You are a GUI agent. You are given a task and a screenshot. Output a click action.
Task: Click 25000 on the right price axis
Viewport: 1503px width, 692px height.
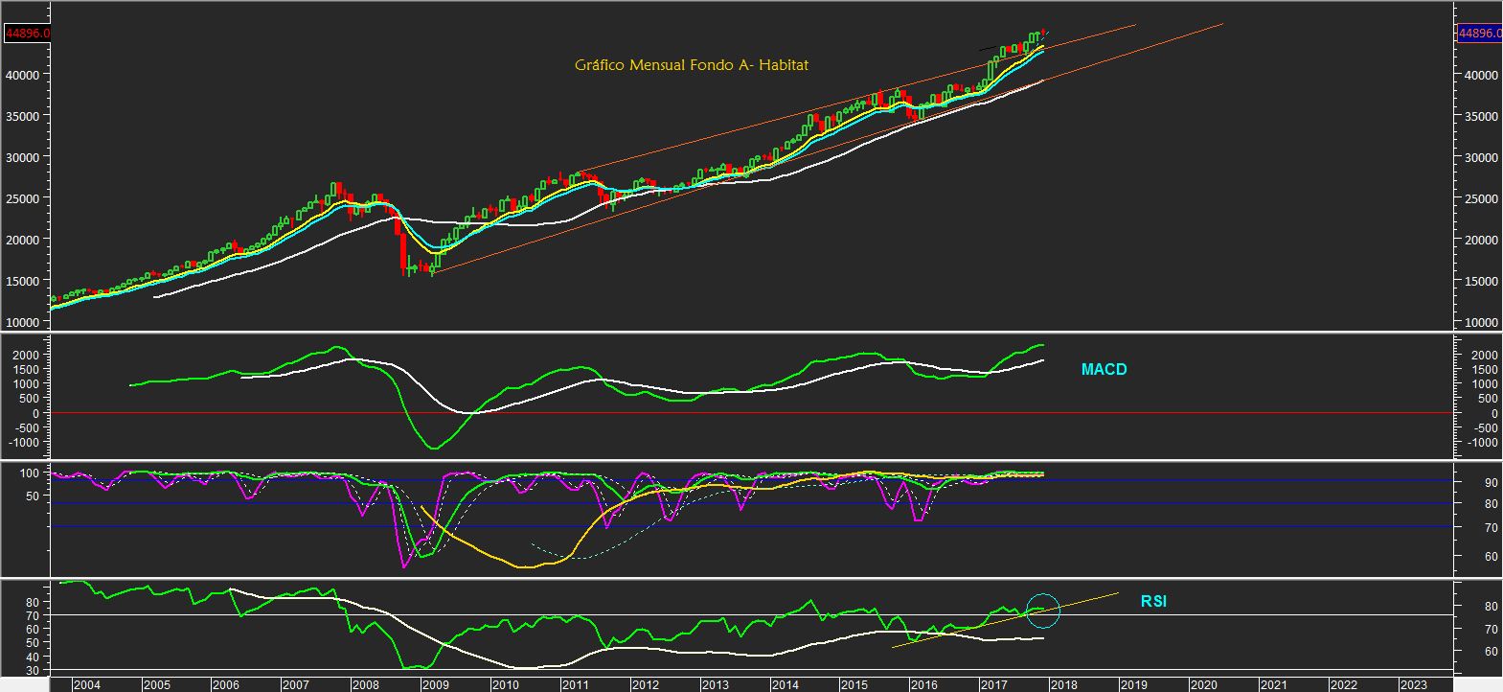coord(1482,198)
